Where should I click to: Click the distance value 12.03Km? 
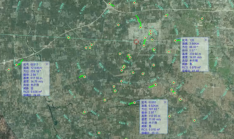[x=36, y=68]
